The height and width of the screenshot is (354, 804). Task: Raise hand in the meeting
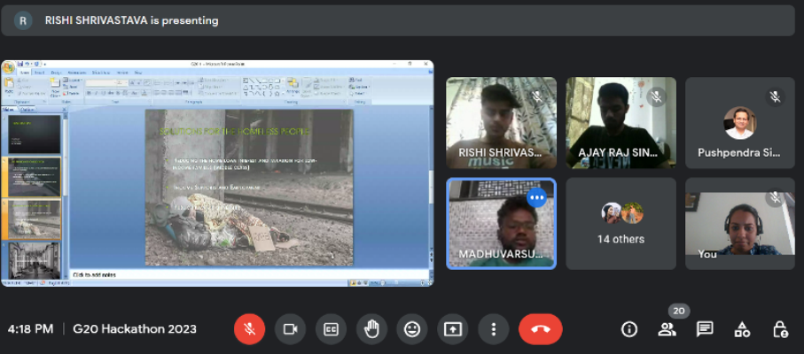[x=371, y=328]
